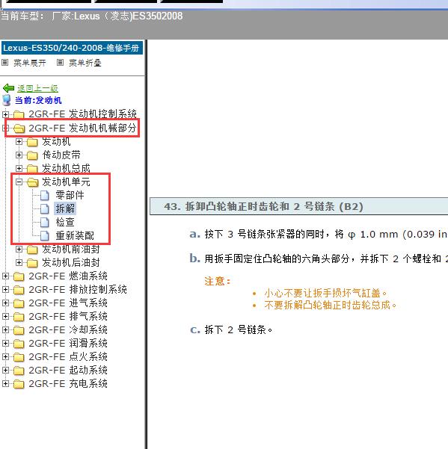Image resolution: width=448 pixels, height=449 pixels.
Task: Open the 重新装配 page
Action: click(75, 235)
